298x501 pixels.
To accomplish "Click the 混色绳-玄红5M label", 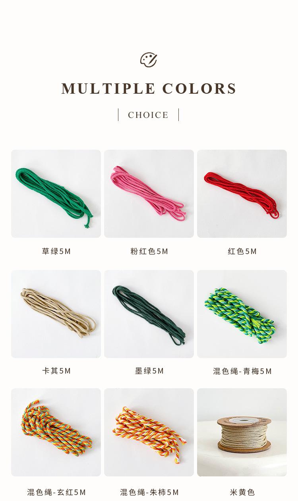I will point(56,492).
